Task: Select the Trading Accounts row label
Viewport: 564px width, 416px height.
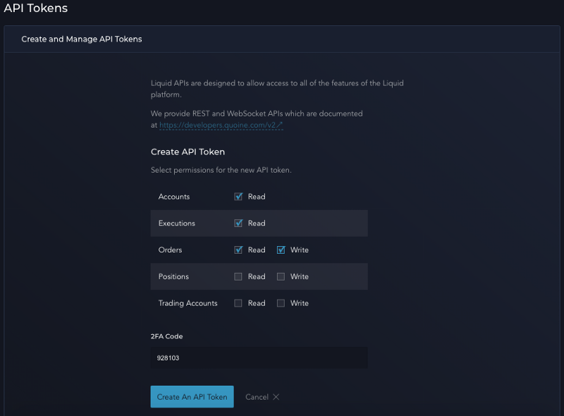Action: [188, 303]
